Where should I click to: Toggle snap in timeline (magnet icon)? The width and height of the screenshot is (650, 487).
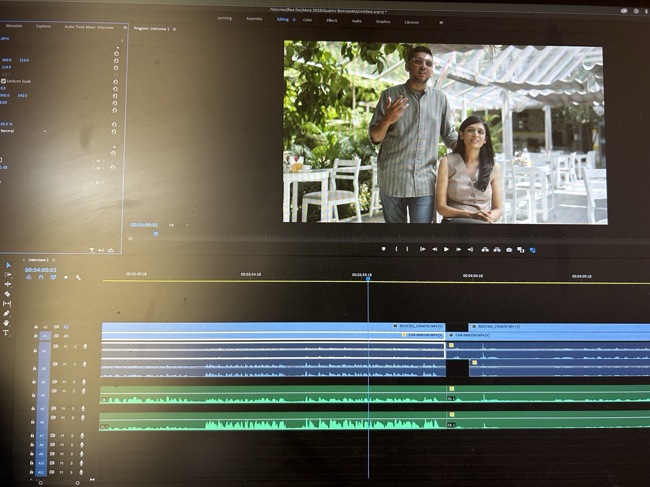tap(41, 277)
